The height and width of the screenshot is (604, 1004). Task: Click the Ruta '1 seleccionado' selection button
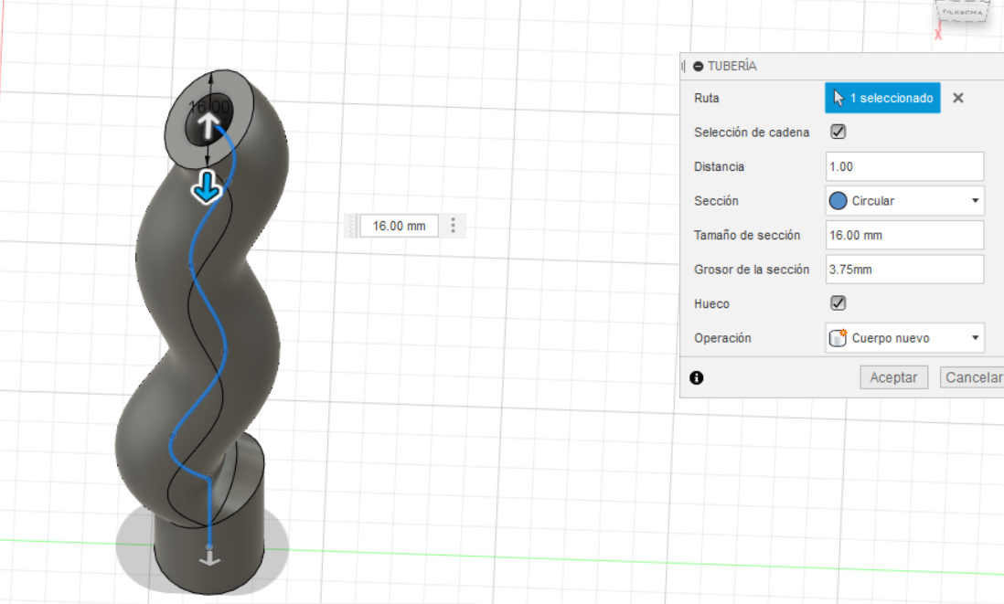(x=882, y=98)
